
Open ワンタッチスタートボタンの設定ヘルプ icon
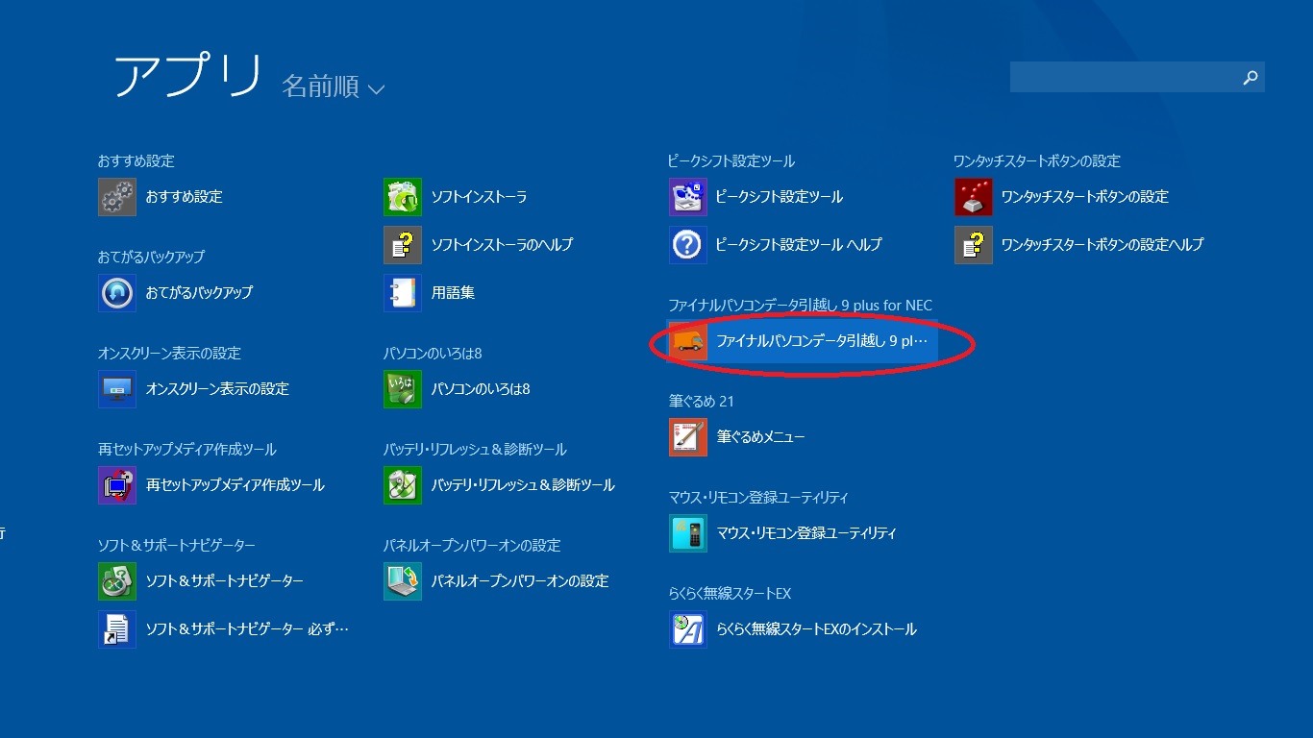(x=974, y=245)
